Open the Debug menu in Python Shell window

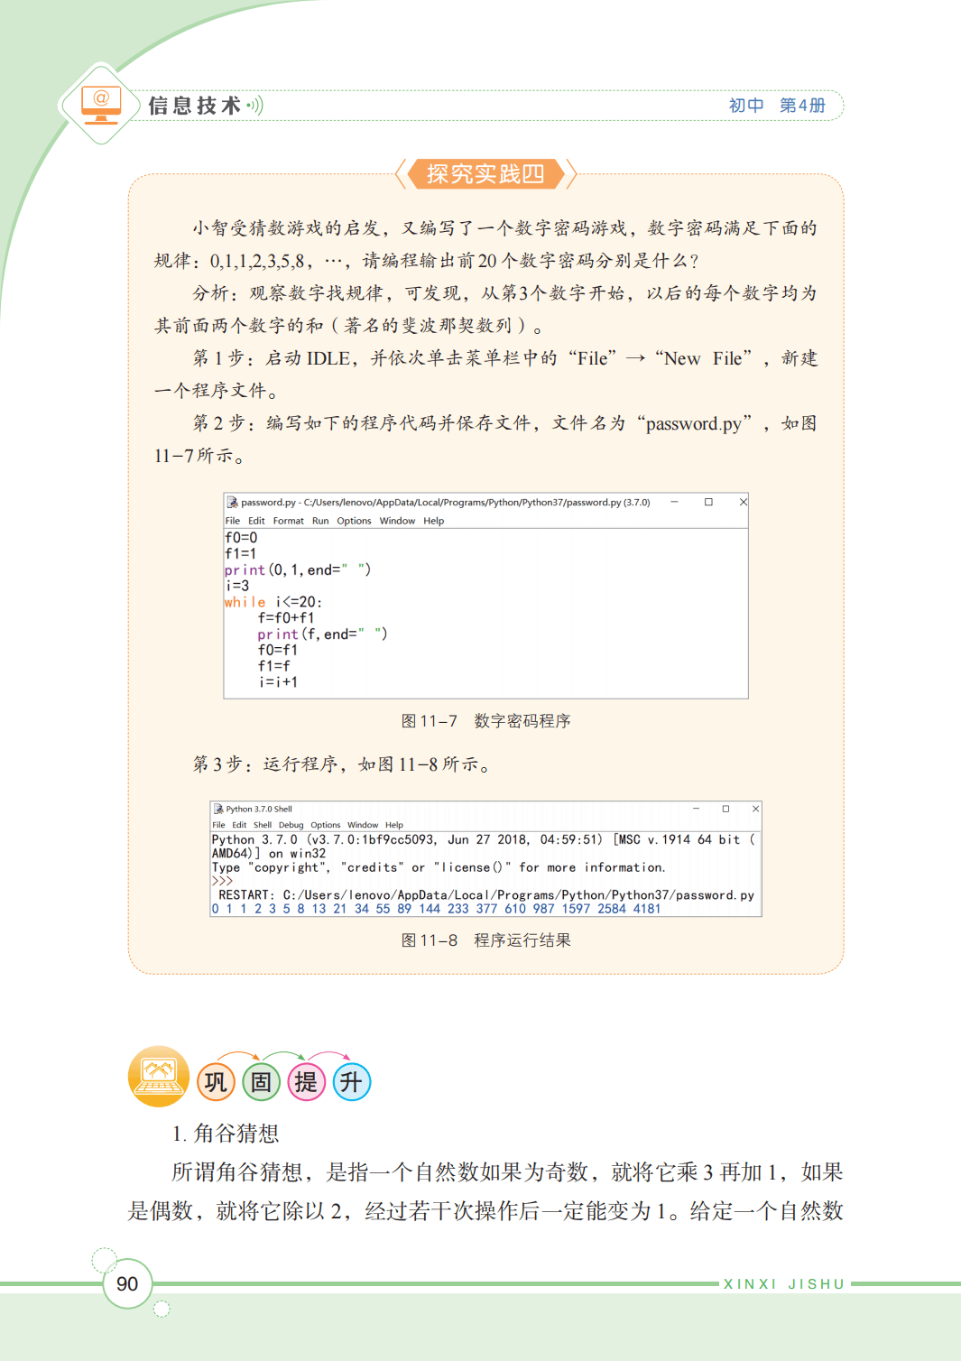(291, 825)
